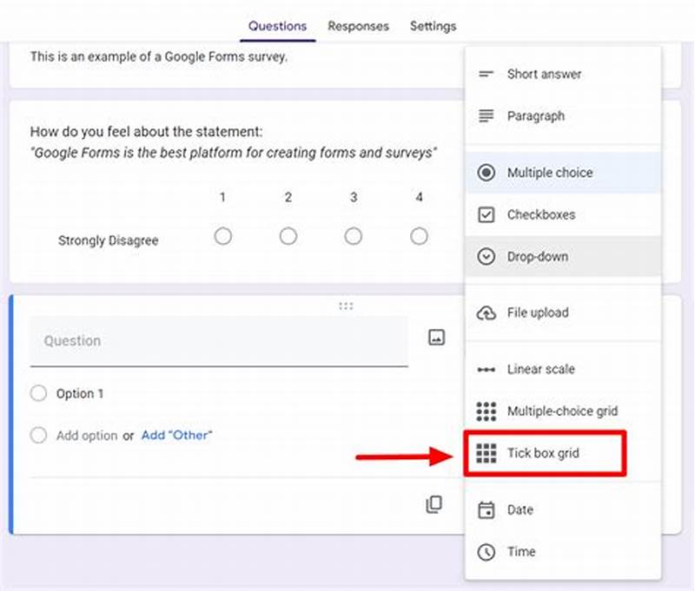The image size is (695, 591).
Task: Select the File upload cloud icon
Action: coord(486,312)
